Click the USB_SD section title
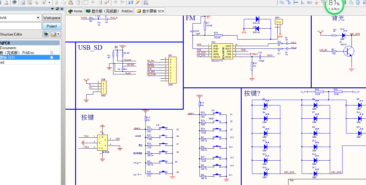The width and height of the screenshot is (366, 185). (90, 48)
